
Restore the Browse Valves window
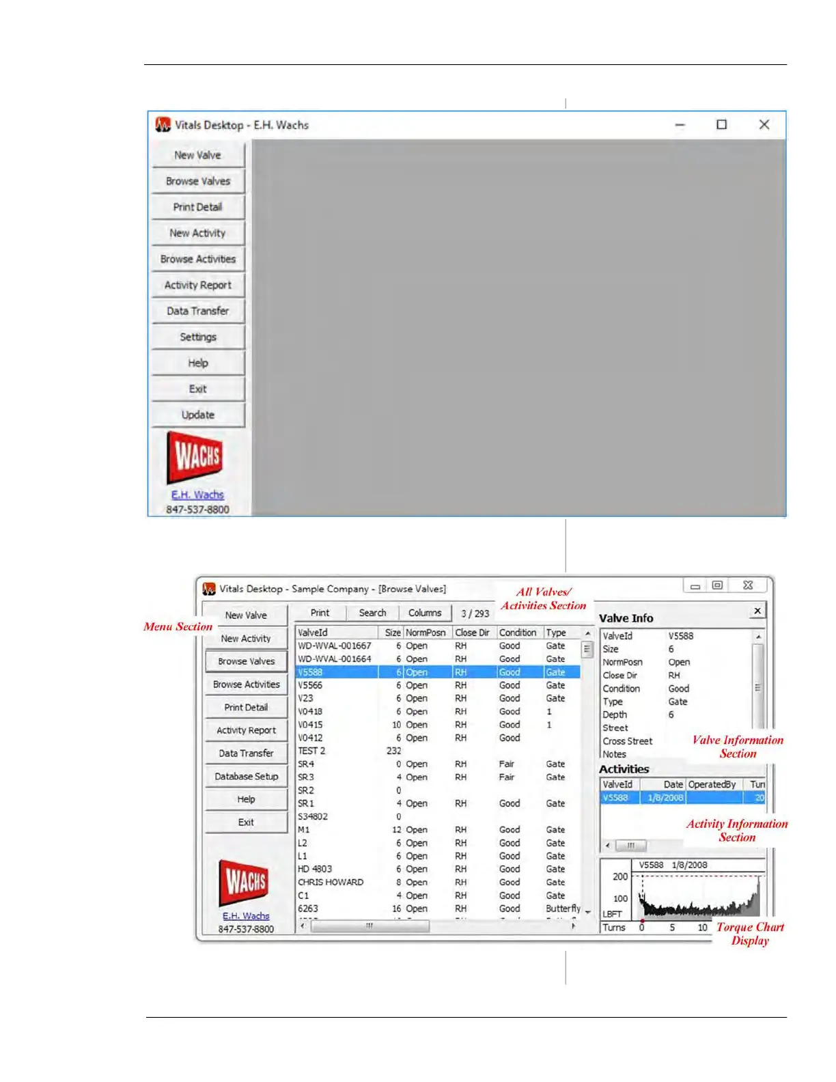(x=717, y=585)
